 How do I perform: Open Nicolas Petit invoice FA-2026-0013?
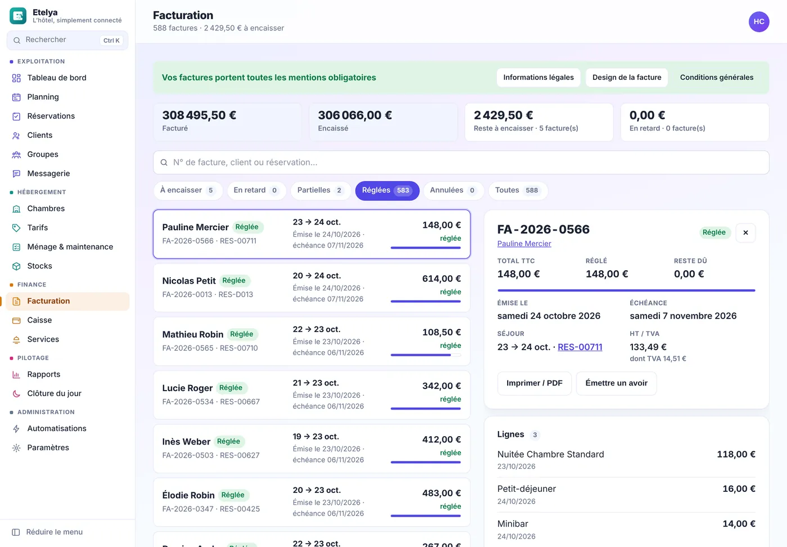(x=311, y=288)
